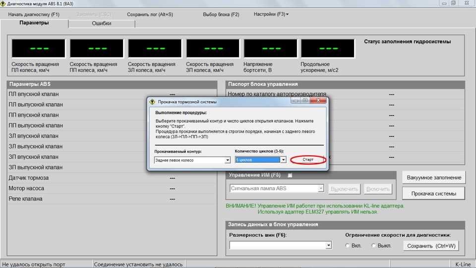
Task: Enable the Управление ИМ (F5) checkbox
Action: pos(290,175)
